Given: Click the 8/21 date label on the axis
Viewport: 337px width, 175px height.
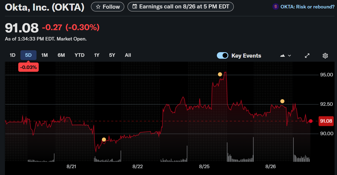Looking at the screenshot, I should [x=71, y=166].
